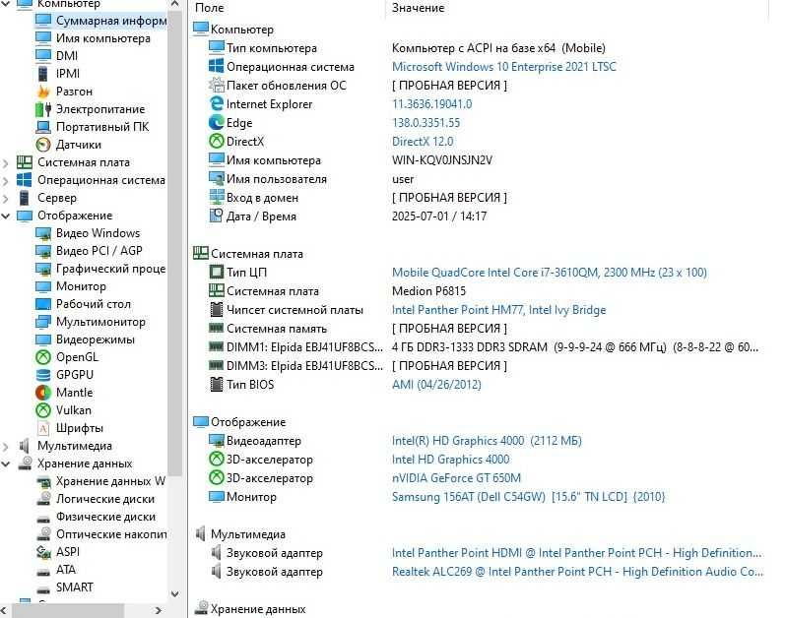The width and height of the screenshot is (785, 618).
Task: Open Internet Explorer version 11.3636.19041.0 link
Action: coord(432,104)
